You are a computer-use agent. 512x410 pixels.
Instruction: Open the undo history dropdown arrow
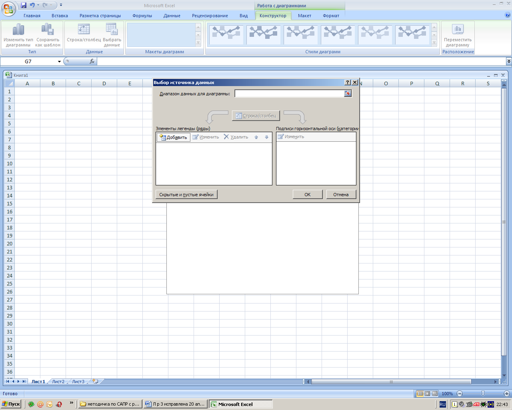(x=38, y=5)
